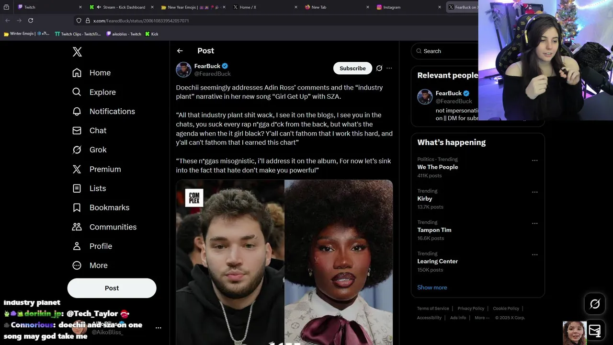The image size is (613, 345).
Task: Click the Post button in the sidebar
Action: pos(112,288)
